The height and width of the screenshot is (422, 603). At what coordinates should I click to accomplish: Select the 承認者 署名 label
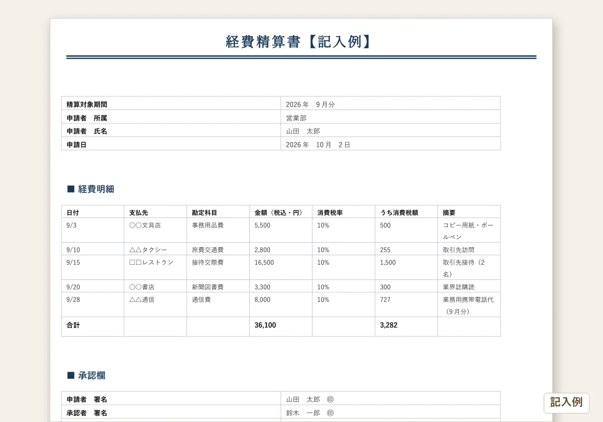86,413
